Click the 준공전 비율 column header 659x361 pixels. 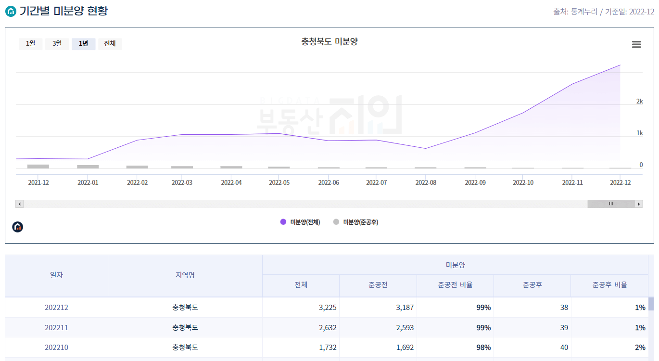click(455, 285)
